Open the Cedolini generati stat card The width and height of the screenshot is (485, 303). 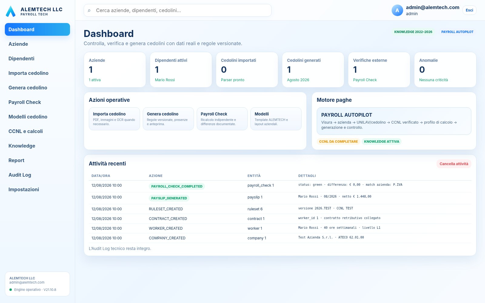point(313,70)
